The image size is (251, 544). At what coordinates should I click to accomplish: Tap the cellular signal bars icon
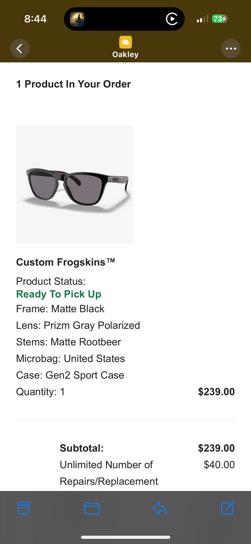[203, 19]
